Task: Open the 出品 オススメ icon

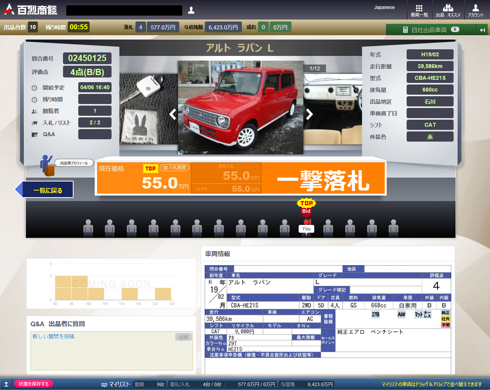Action: (x=448, y=10)
